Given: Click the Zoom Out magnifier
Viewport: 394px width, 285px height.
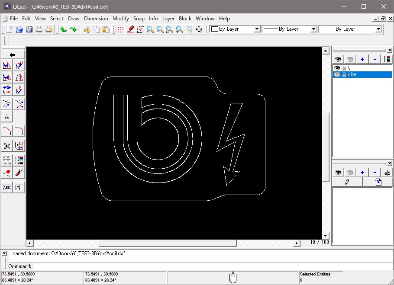Looking at the screenshot, I should [160, 29].
